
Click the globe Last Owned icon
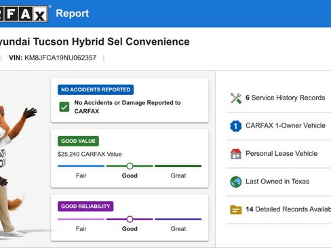click(236, 182)
